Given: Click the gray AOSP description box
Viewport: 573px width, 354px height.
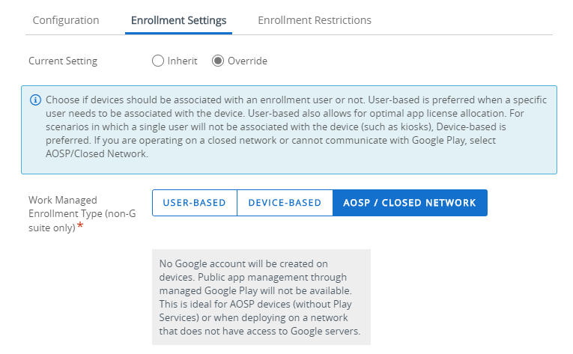Looking at the screenshot, I should pyautogui.click(x=261, y=297).
